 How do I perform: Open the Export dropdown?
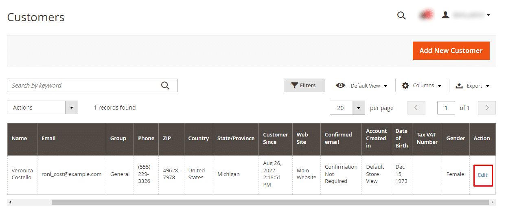(x=472, y=86)
